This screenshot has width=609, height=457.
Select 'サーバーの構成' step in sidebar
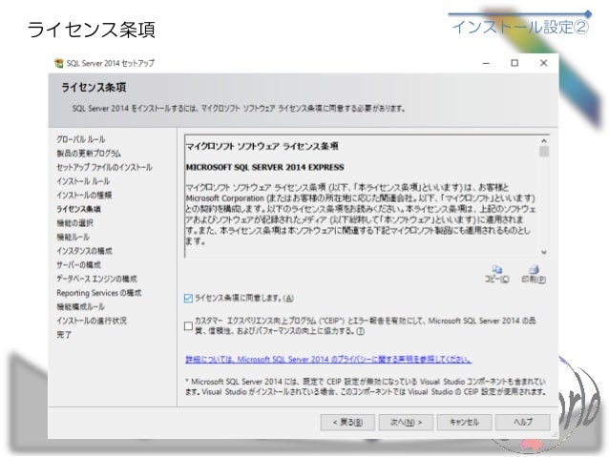(78, 265)
